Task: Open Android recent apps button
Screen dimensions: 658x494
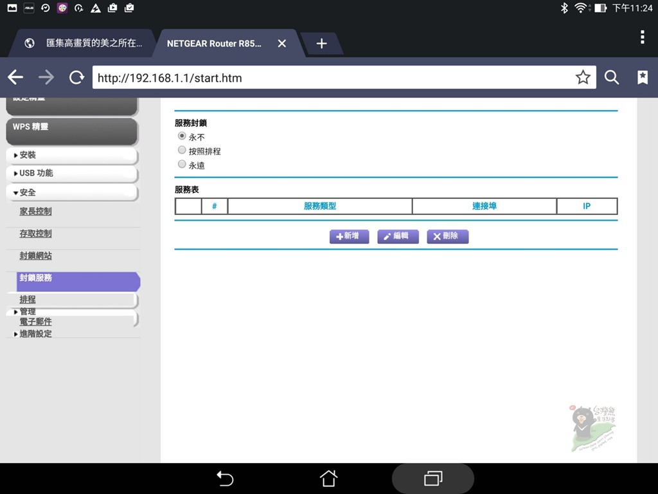Action: click(x=433, y=479)
